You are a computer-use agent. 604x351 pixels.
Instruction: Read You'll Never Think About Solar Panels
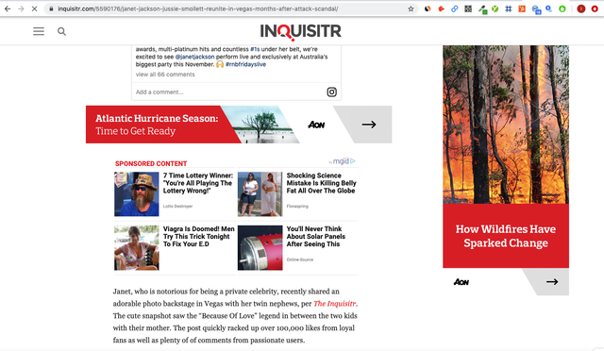click(316, 237)
